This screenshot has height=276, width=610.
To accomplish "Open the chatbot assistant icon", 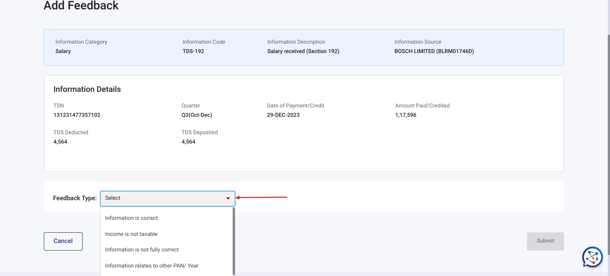I will (x=593, y=257).
